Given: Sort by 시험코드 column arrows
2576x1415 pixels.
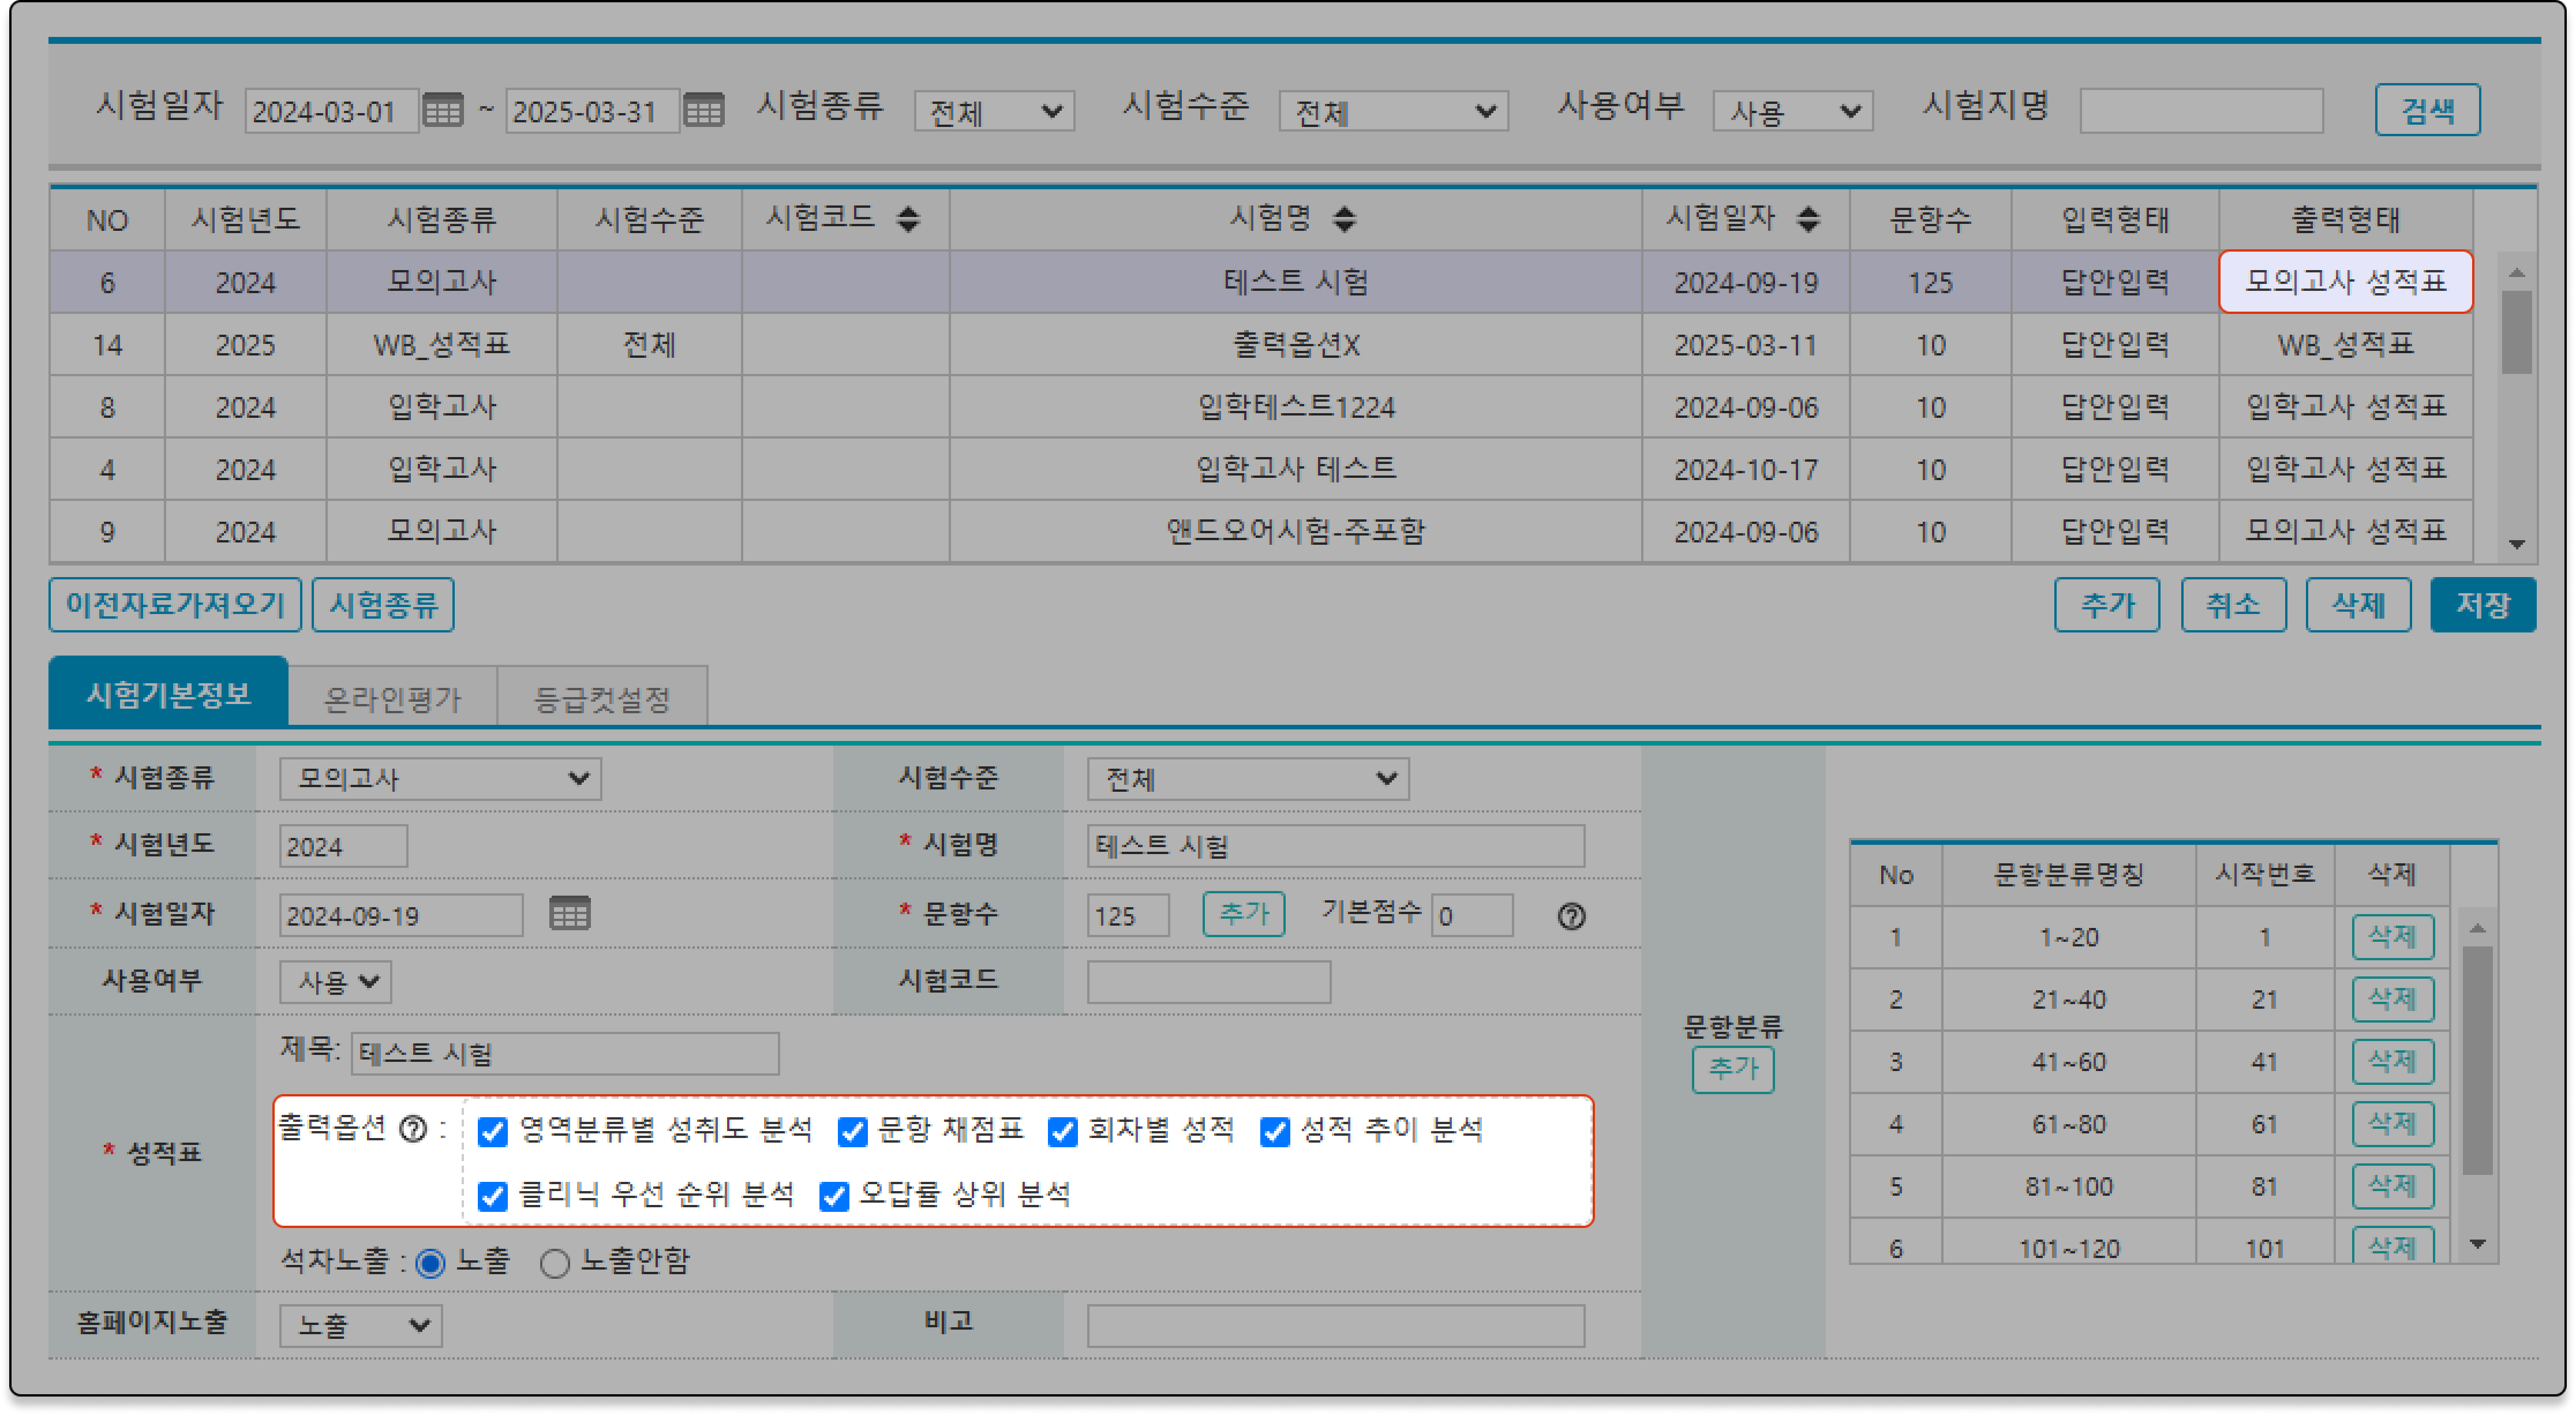Looking at the screenshot, I should point(908,219).
